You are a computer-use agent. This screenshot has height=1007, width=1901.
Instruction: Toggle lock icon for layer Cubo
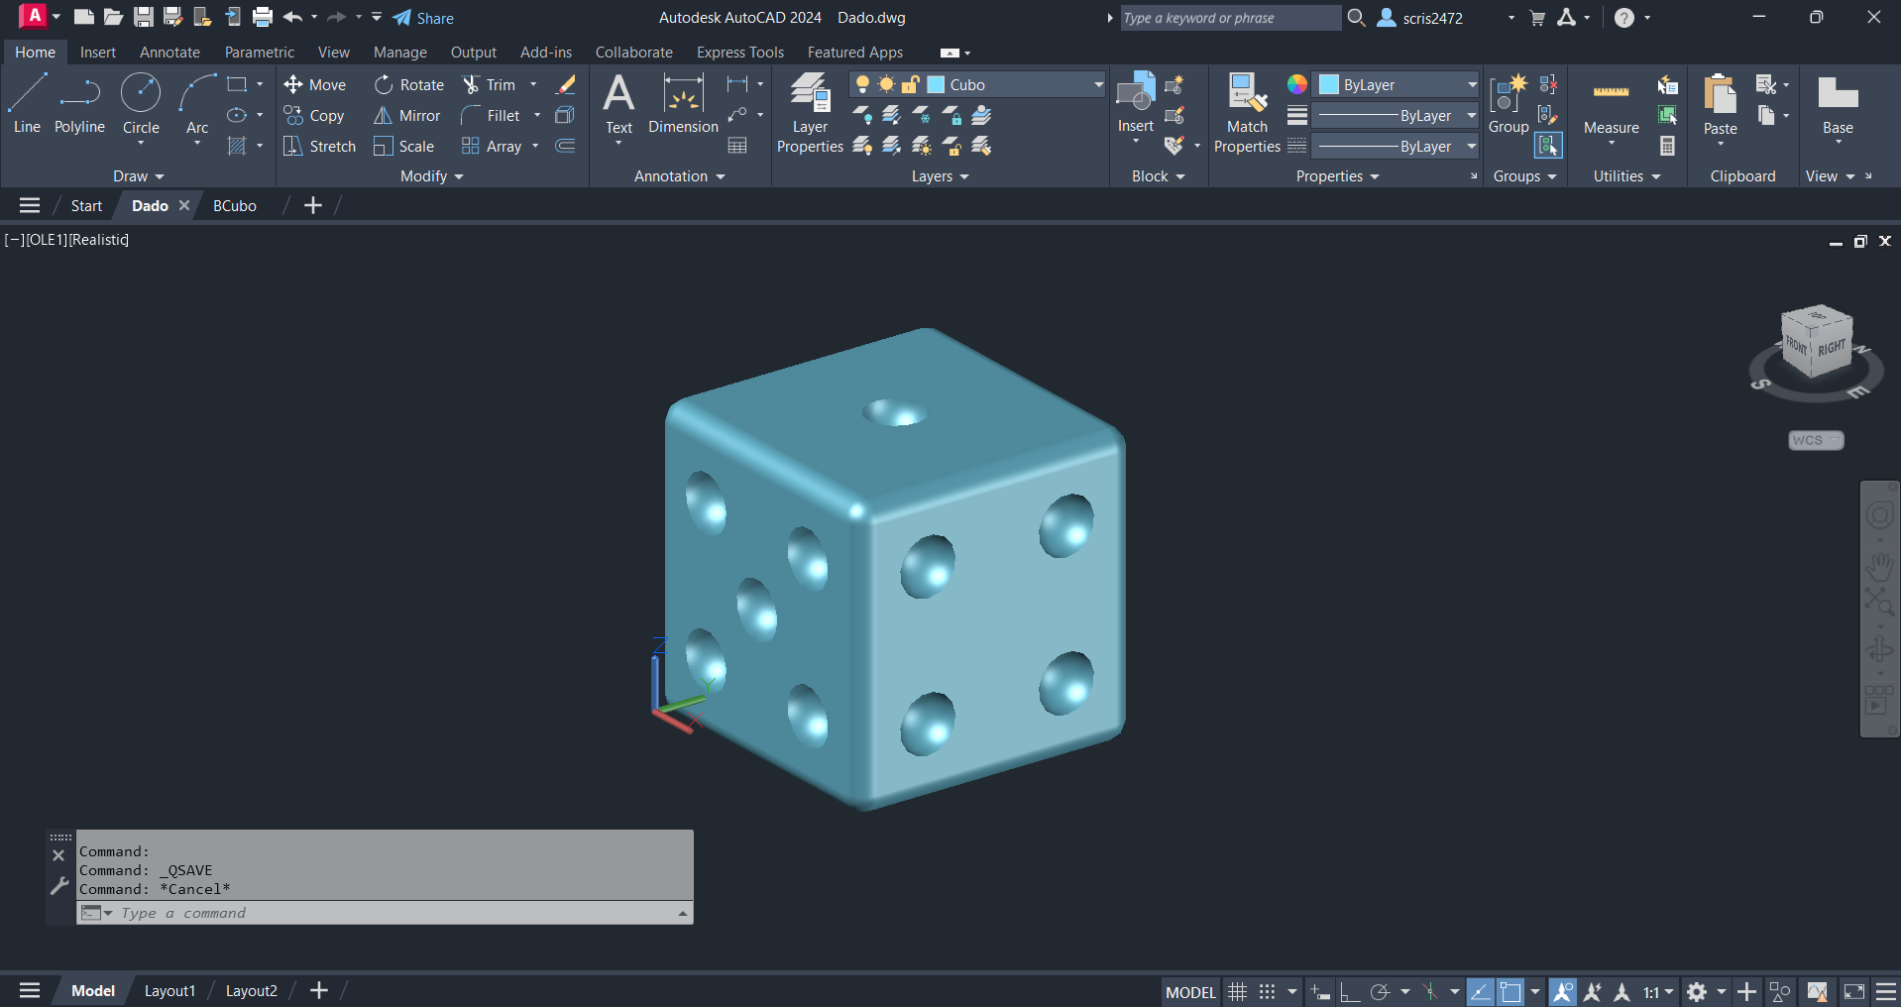[x=910, y=84]
